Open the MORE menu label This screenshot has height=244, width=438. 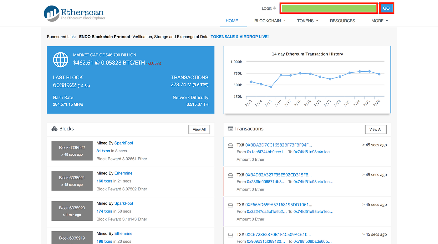377,21
